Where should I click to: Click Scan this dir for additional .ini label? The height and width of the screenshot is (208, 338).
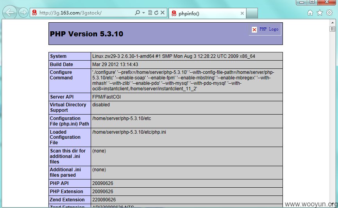[68, 156]
